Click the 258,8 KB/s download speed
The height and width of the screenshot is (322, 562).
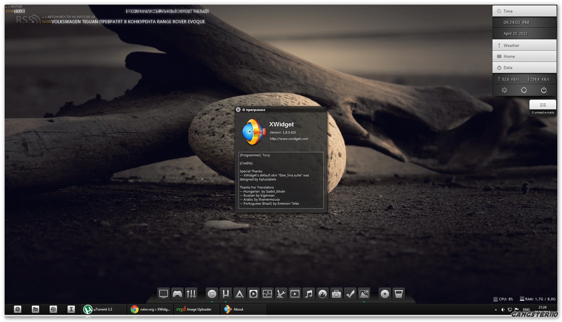(538, 79)
